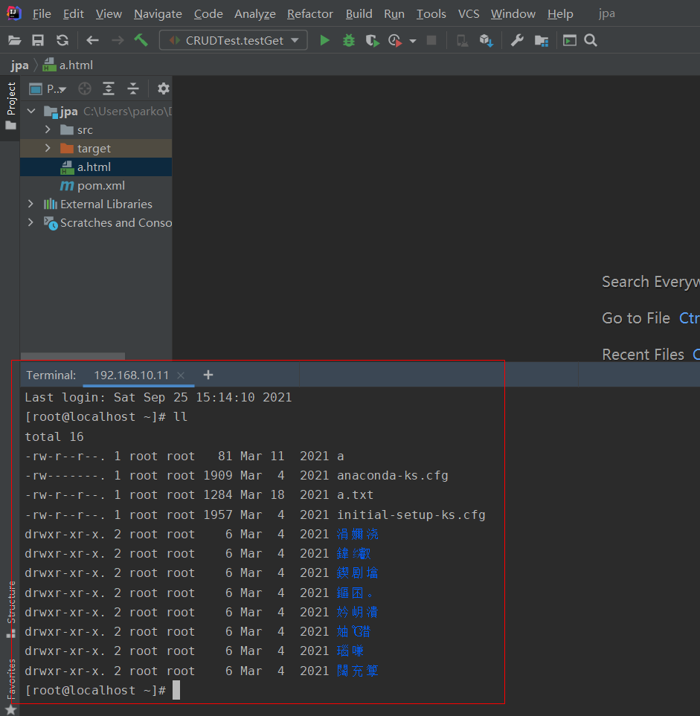Click the Run Anything window icon
Viewport: 700px width, 716px height.
[x=569, y=41]
